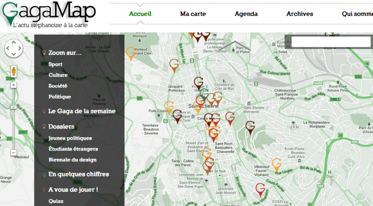
Task: Click hospital H icon near Chpl
Action: 330,172
